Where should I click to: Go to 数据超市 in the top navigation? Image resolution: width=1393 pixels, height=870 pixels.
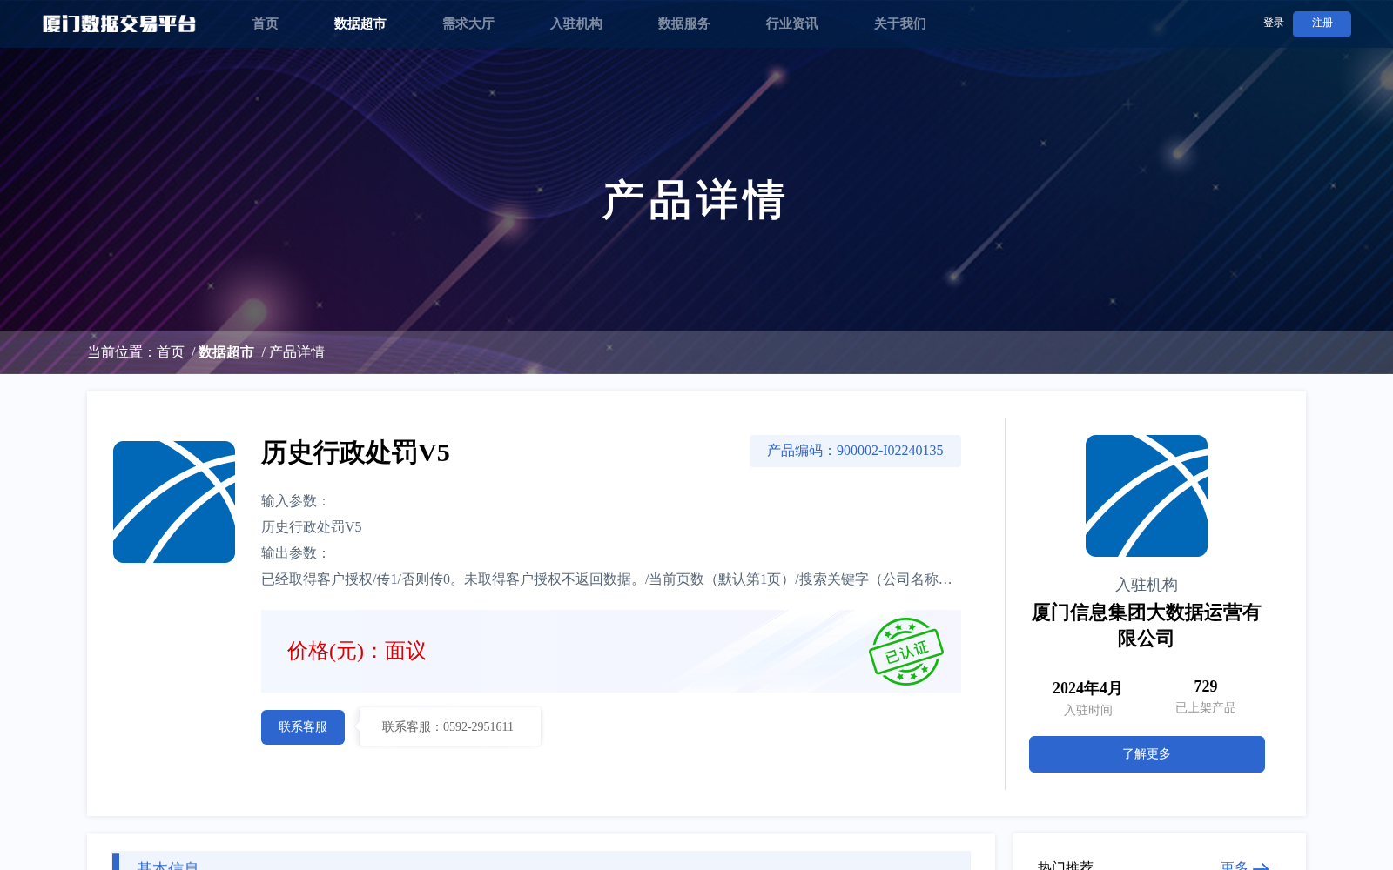point(360,23)
